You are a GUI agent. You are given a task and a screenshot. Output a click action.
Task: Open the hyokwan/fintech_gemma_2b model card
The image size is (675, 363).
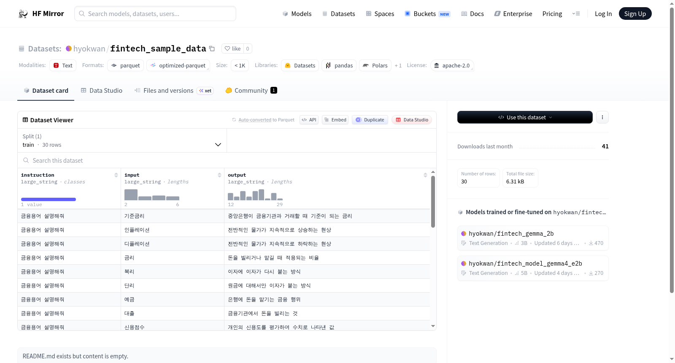(x=532, y=238)
